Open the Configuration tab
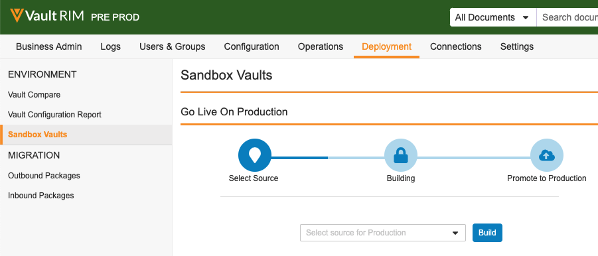The height and width of the screenshot is (256, 598). click(x=252, y=47)
